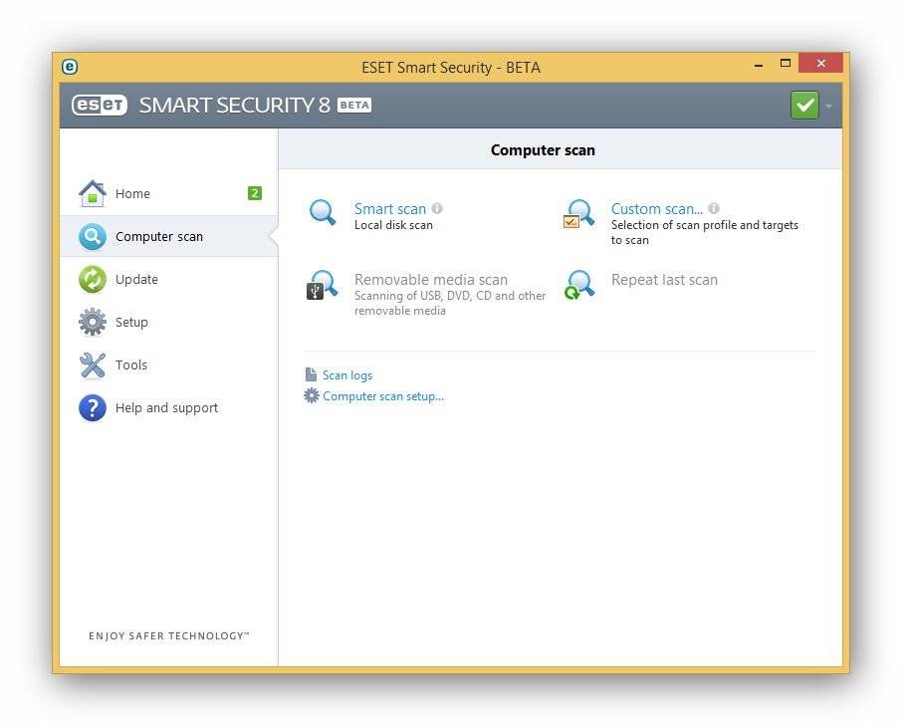Click the Setup gear icon in sidebar

click(x=92, y=322)
